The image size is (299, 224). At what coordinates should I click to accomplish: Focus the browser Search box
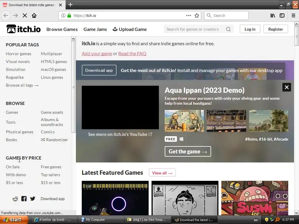pos(226,15)
